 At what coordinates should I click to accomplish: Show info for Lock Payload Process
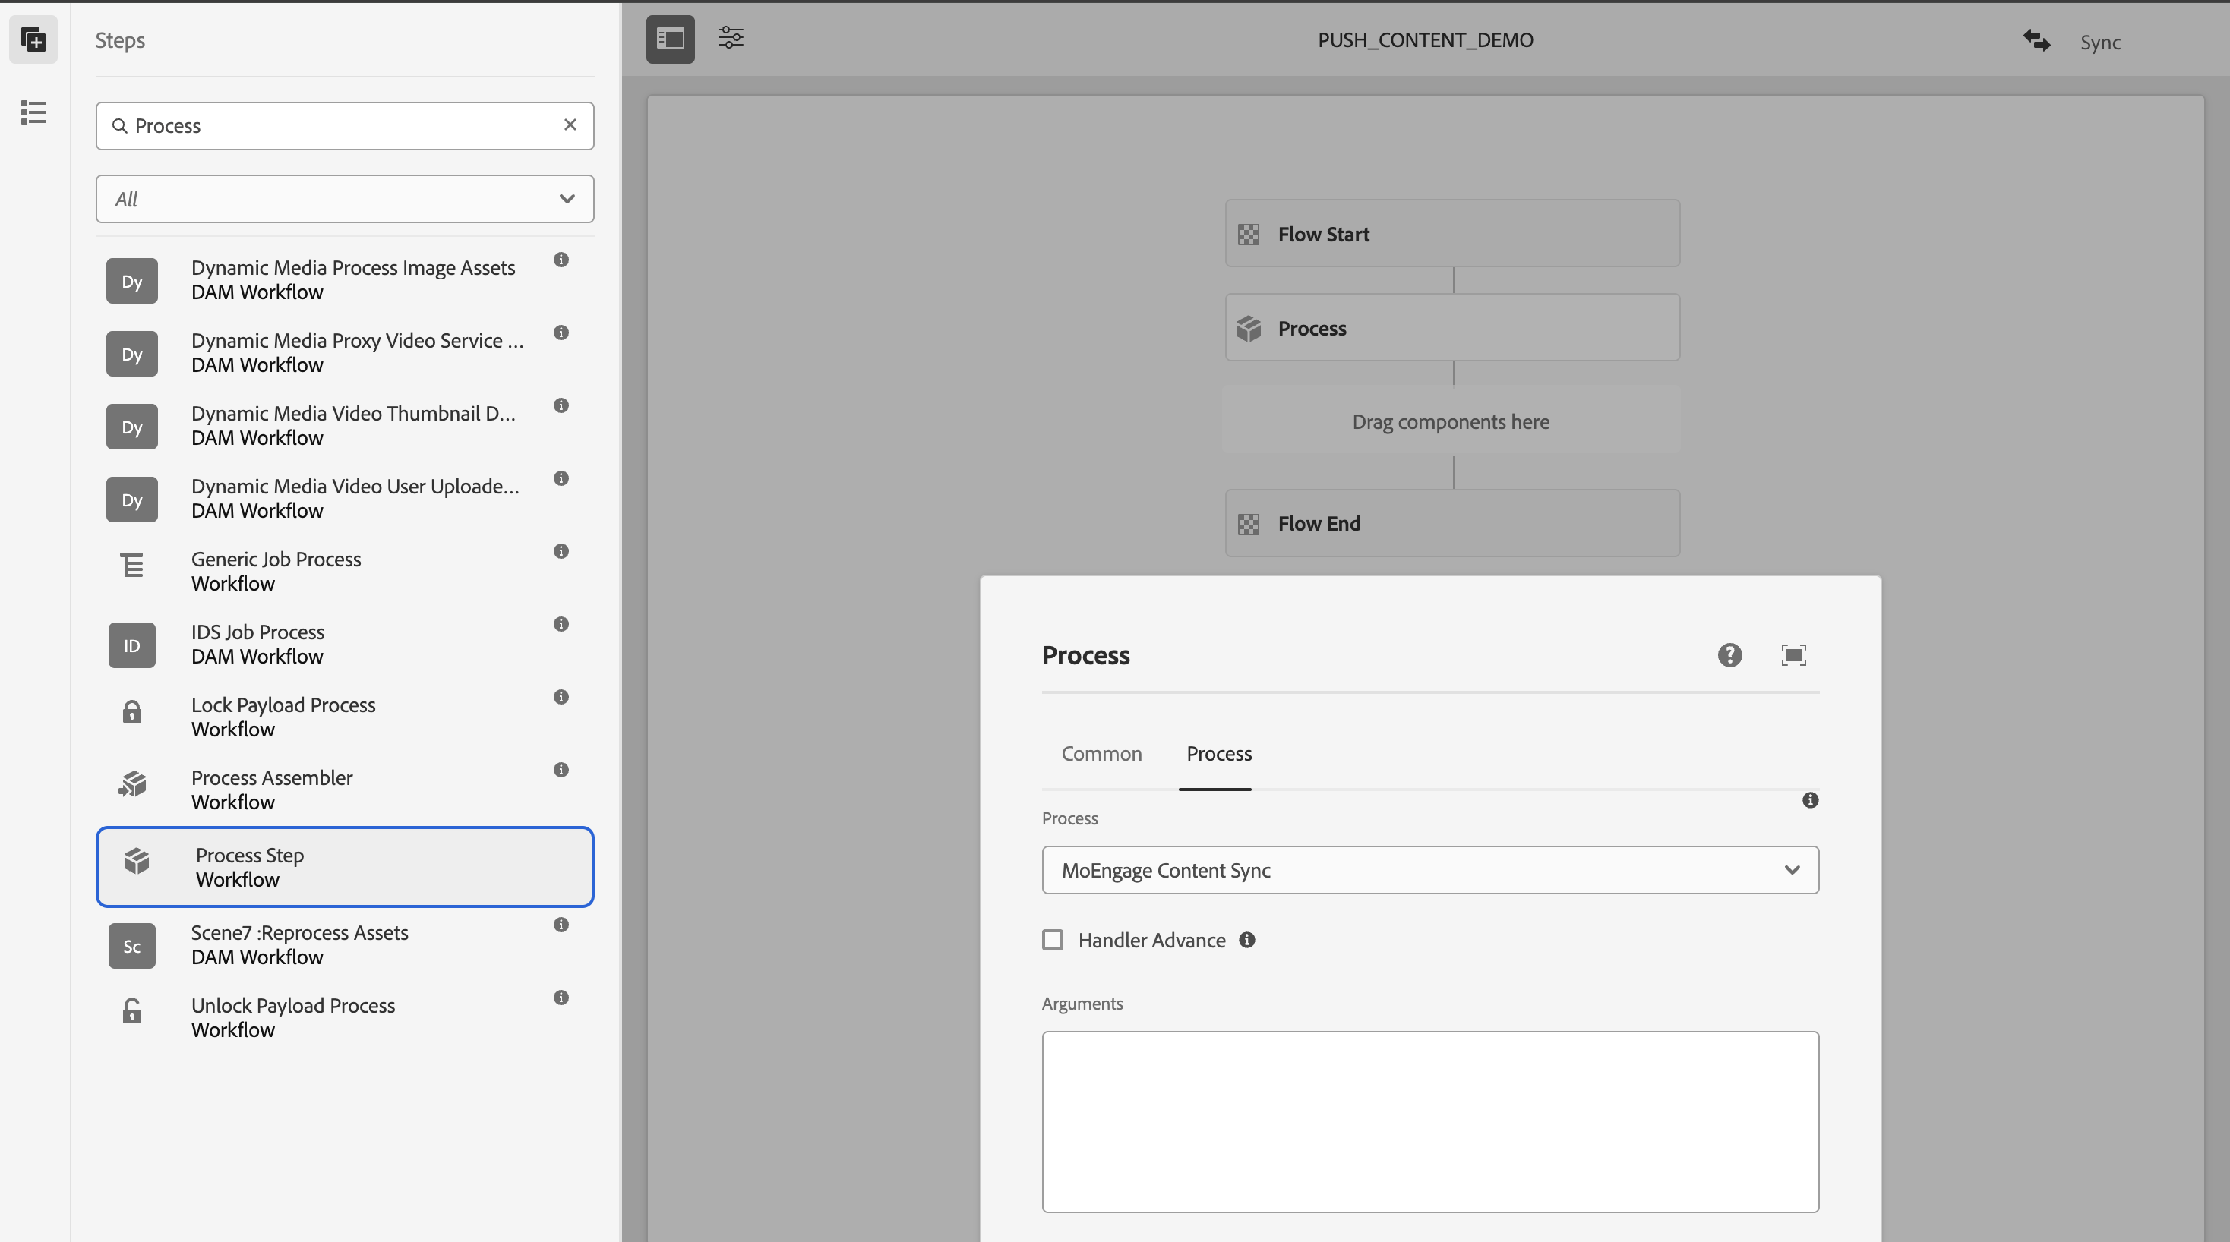[561, 697]
